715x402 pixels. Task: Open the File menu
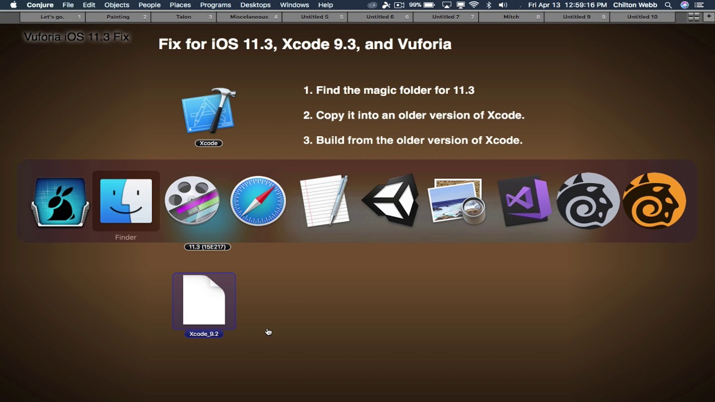point(68,5)
